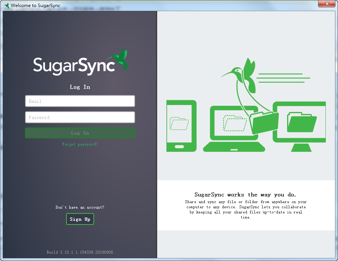Click the SugarSync hummingbird title bar icon
The image size is (338, 261).
7,6
